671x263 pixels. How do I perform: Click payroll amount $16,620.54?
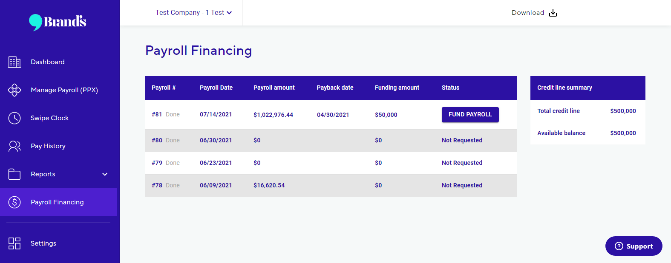(x=269, y=185)
